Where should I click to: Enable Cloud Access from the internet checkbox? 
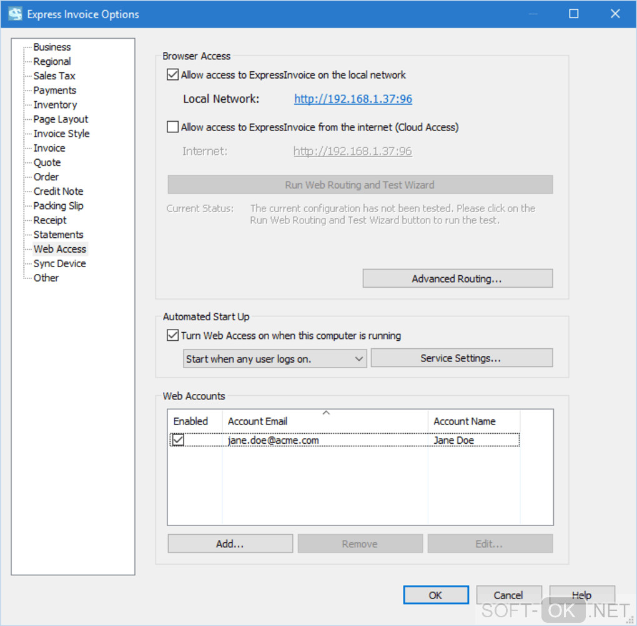[x=172, y=127]
